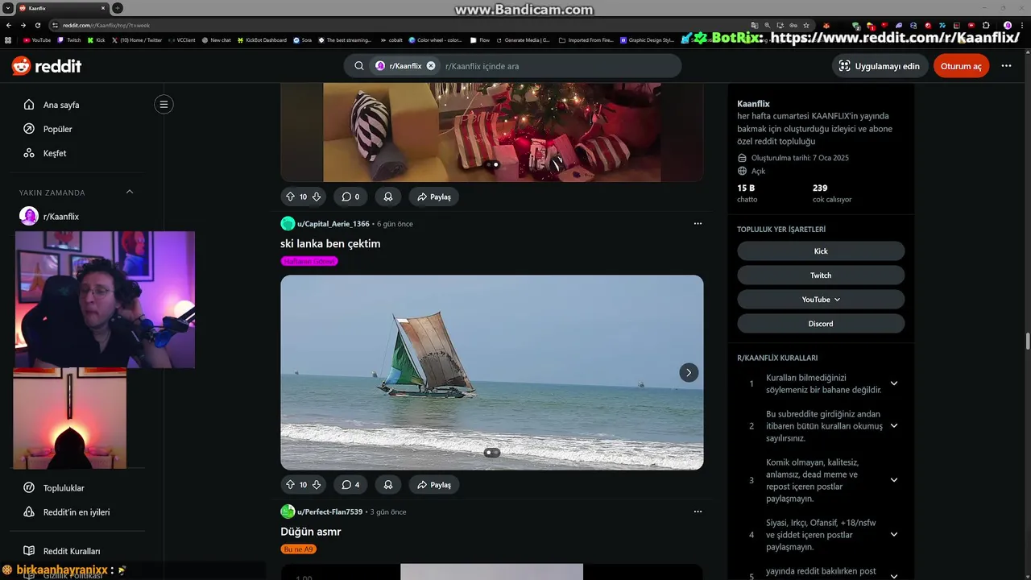Open user u/Capital_Aerie_1366 profile
This screenshot has height=580, width=1031.
pyautogui.click(x=333, y=224)
